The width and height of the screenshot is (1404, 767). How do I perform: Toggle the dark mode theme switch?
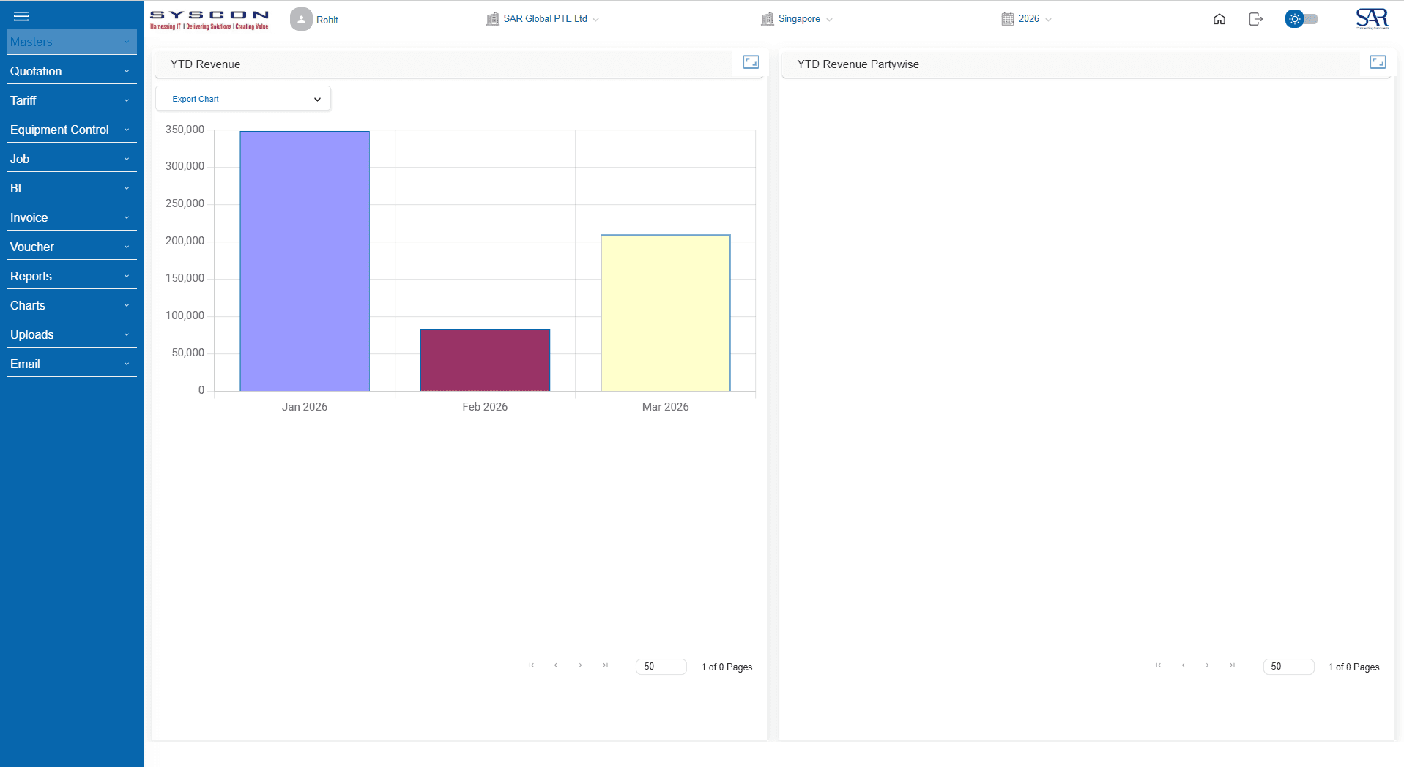[1302, 20]
